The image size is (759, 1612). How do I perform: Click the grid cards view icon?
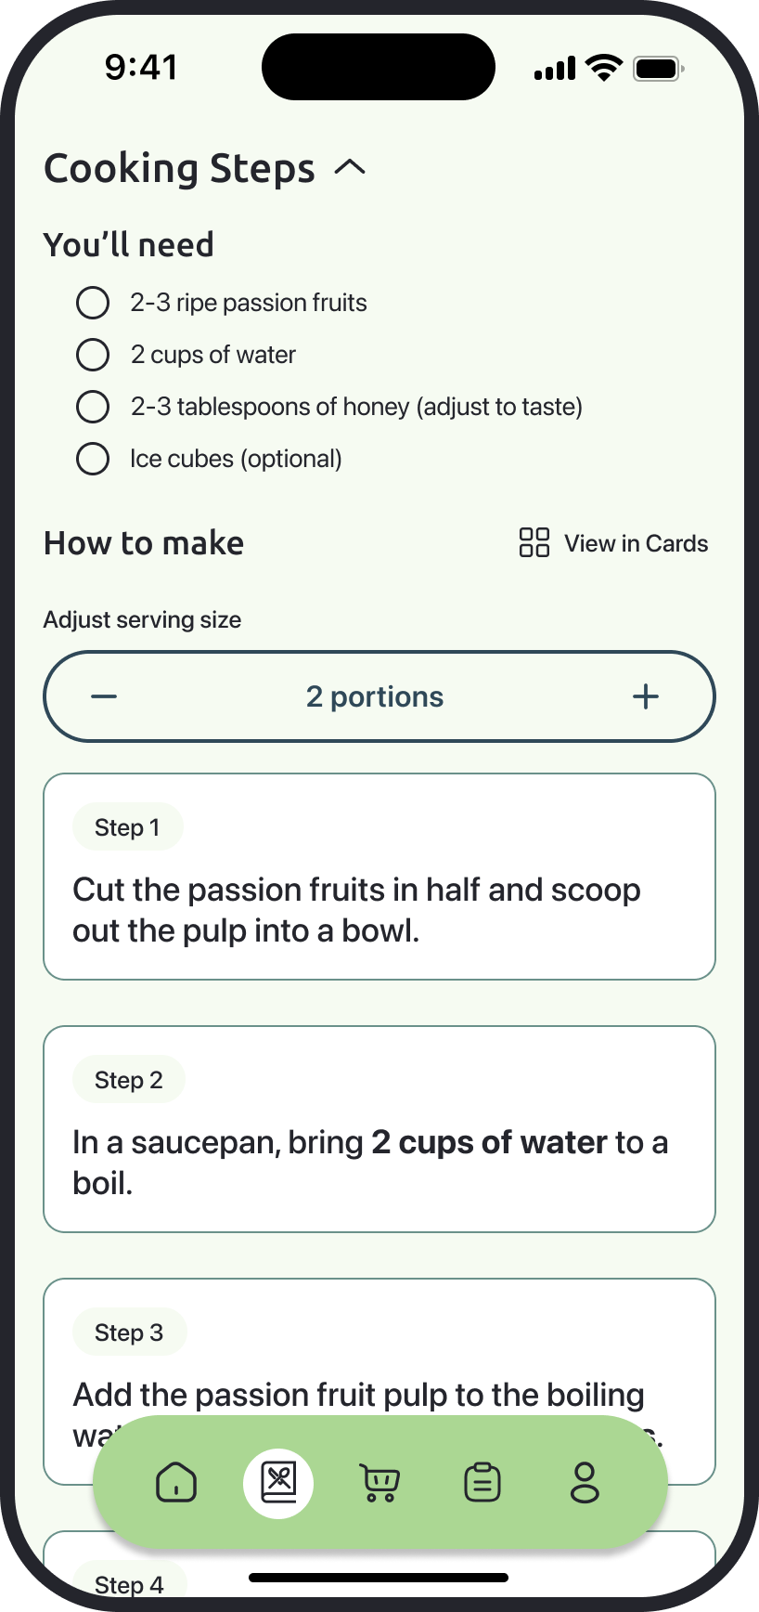point(534,543)
